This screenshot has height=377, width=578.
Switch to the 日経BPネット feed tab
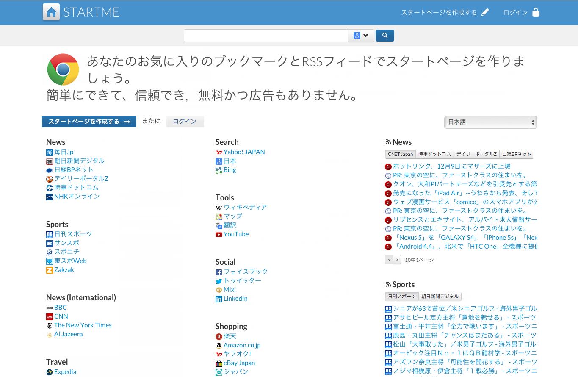[x=516, y=154]
